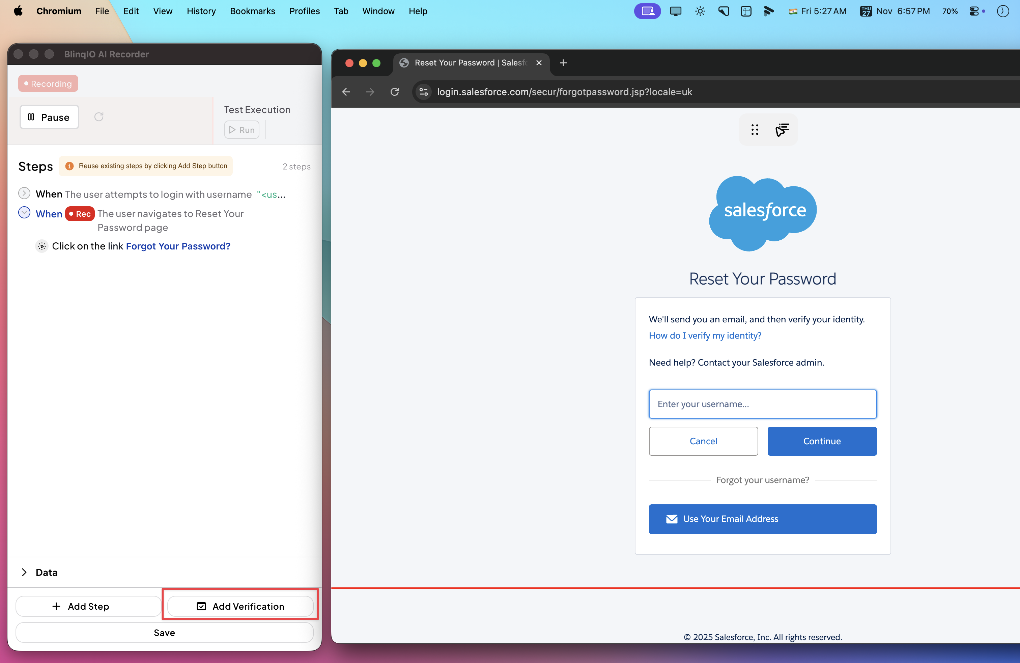Click the Enter your username field
Image resolution: width=1020 pixels, height=663 pixels.
tap(762, 404)
